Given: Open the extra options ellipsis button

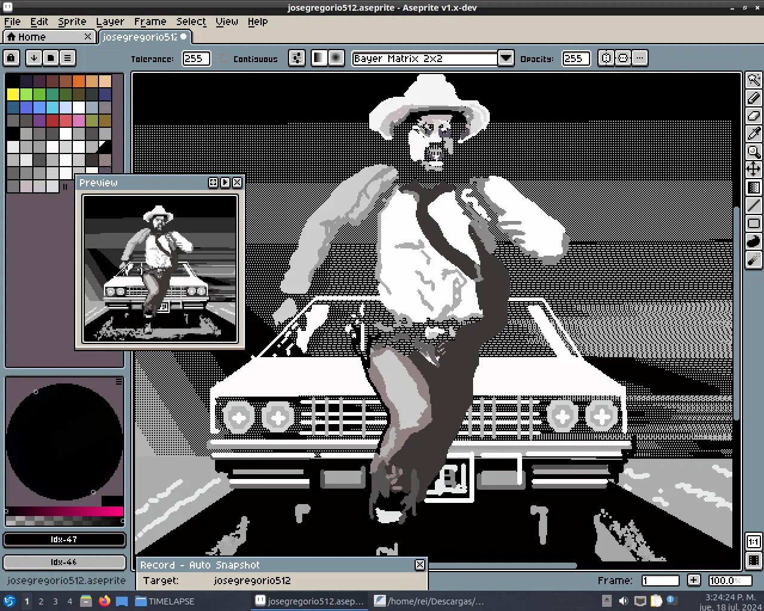Looking at the screenshot, I should pyautogui.click(x=640, y=58).
